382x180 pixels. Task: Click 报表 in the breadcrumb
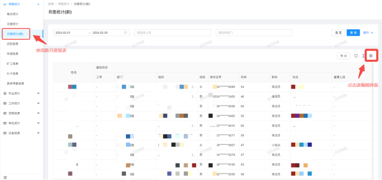click(x=51, y=4)
